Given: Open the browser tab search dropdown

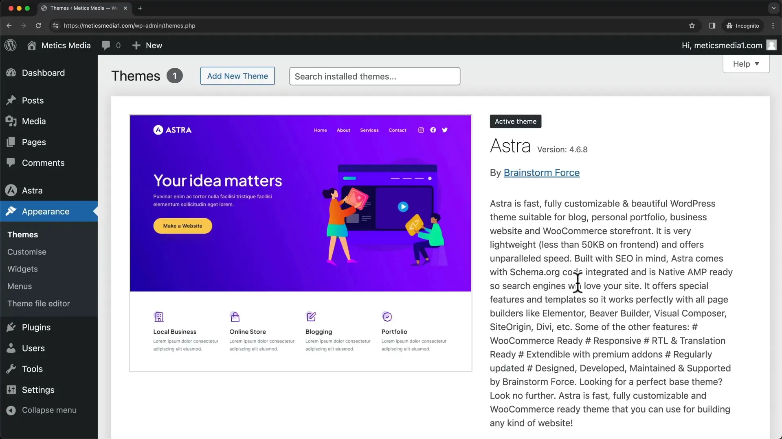Looking at the screenshot, I should pos(773,8).
